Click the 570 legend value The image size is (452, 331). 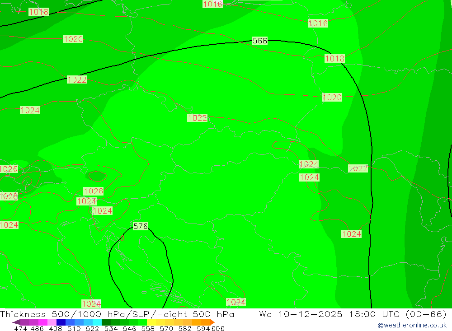click(x=166, y=329)
